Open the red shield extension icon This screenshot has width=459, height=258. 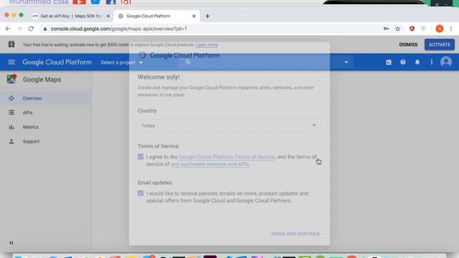click(x=412, y=29)
